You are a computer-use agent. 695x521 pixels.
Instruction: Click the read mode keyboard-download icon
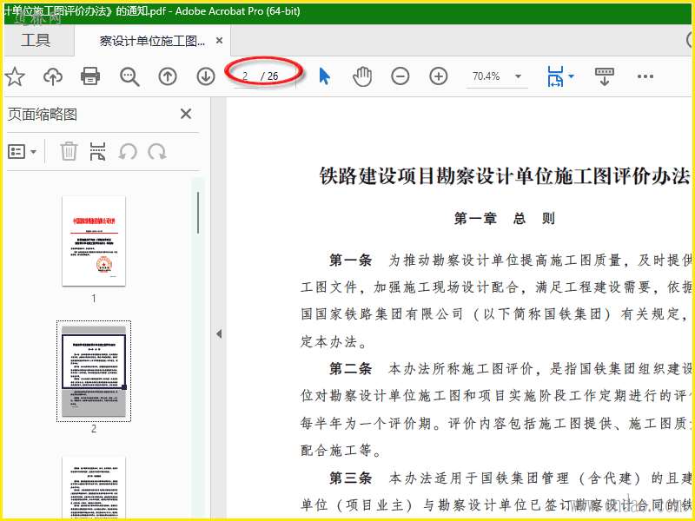(604, 76)
